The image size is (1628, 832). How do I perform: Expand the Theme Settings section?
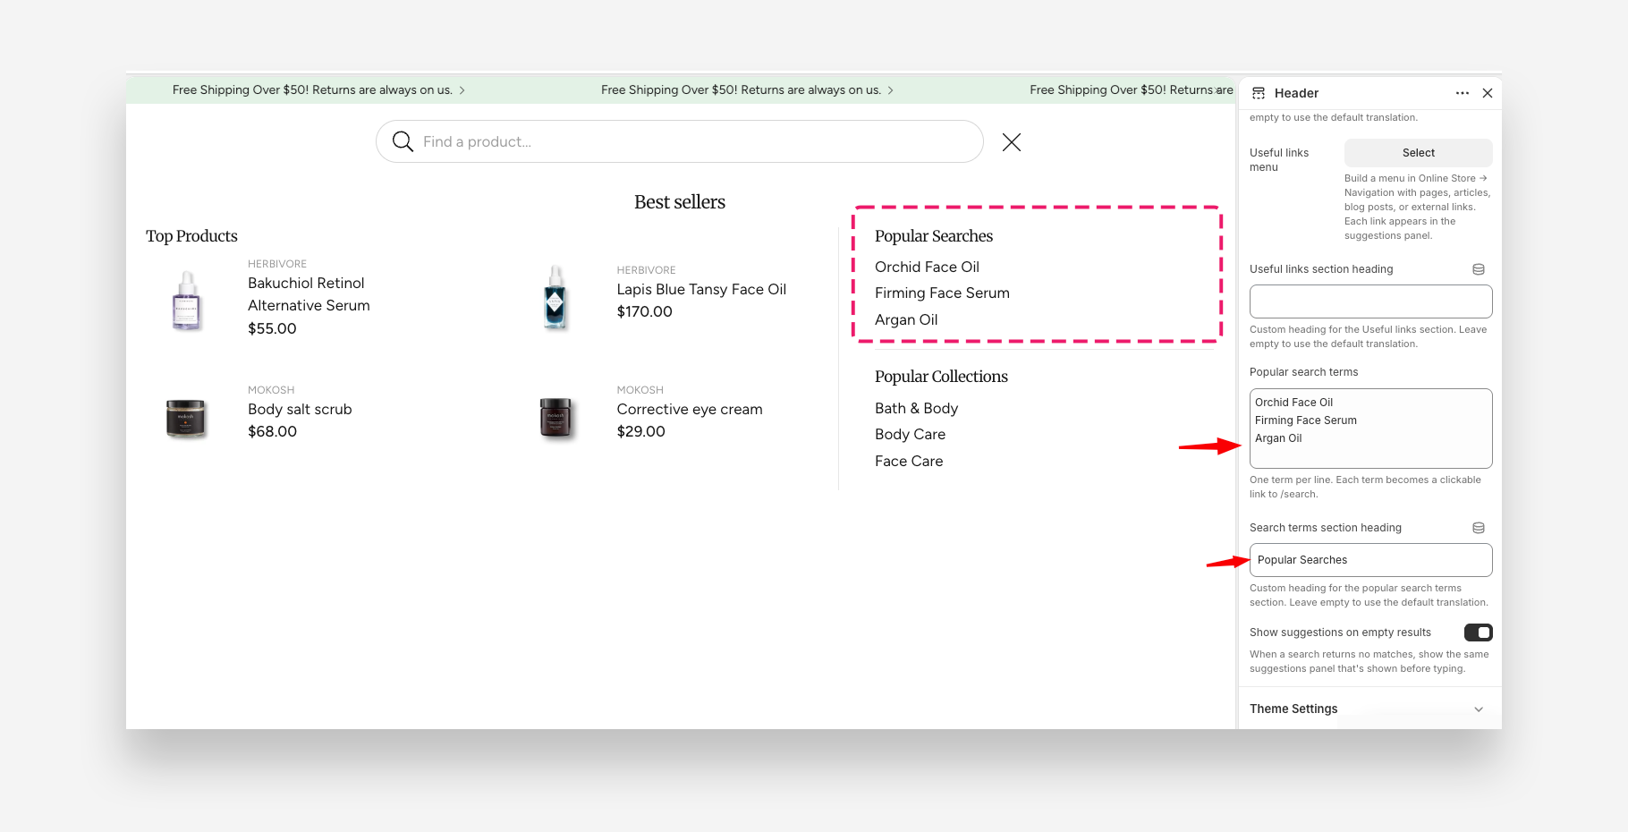coord(1370,709)
